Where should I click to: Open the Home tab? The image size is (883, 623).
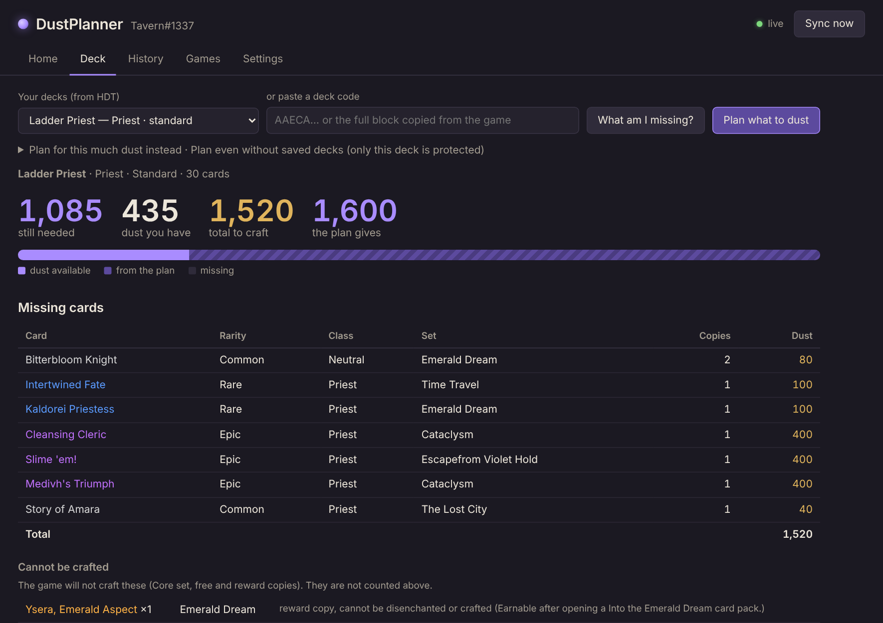(x=43, y=59)
